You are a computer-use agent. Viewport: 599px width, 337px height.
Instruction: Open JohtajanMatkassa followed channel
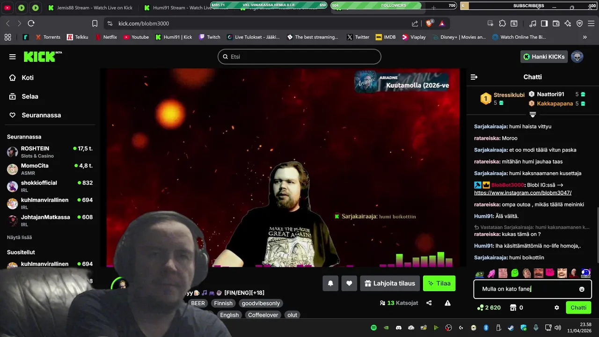(50, 220)
